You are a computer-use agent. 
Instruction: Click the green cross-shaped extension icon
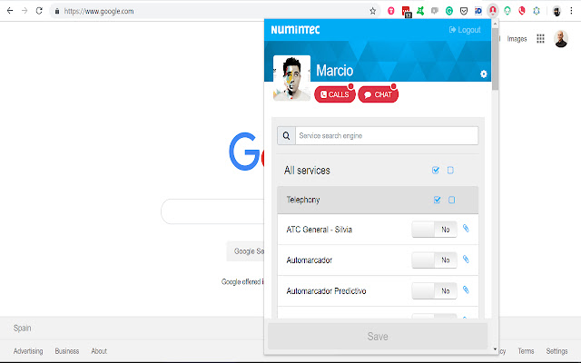click(420, 11)
